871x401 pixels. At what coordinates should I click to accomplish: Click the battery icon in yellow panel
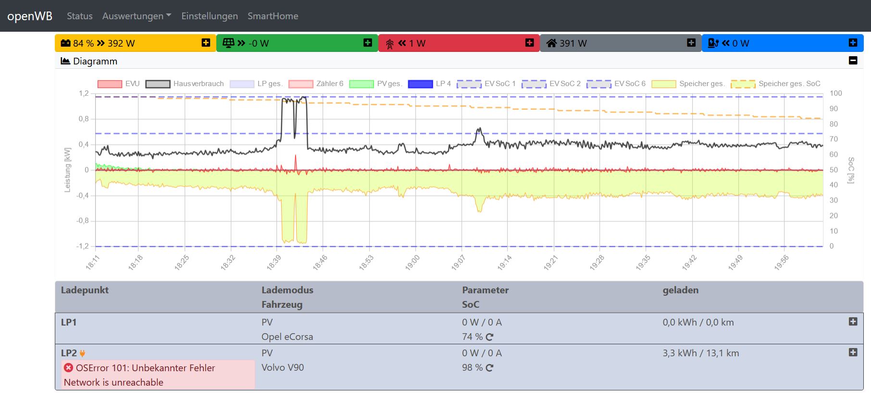click(x=65, y=43)
